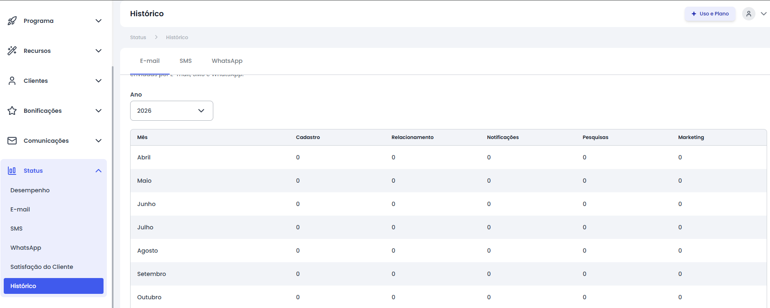Go to Status breadcrumb link
Screen dimensions: 770x308
138,37
